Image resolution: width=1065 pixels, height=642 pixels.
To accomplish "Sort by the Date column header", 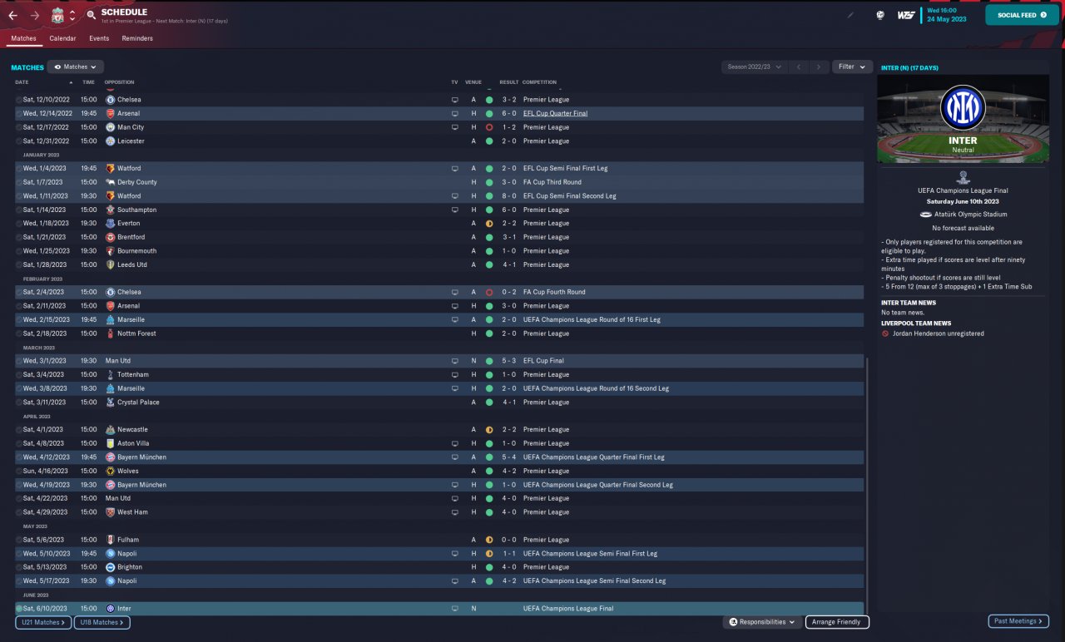I will 22,82.
